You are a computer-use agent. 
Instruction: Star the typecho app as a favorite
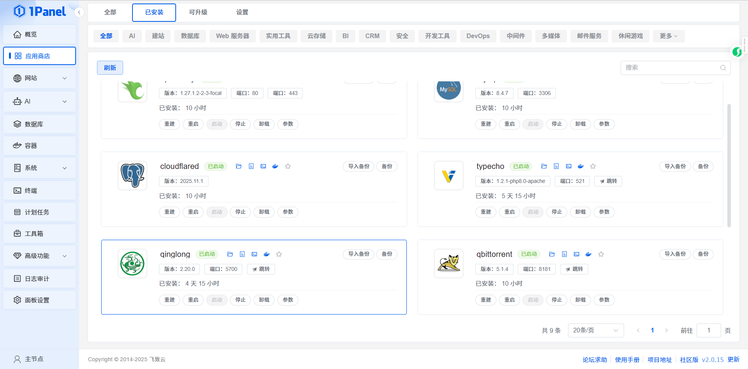pos(593,166)
